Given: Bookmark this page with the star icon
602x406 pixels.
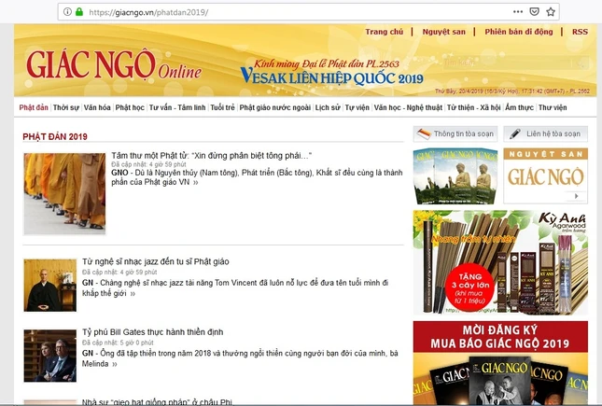Looking at the screenshot, I should tap(551, 12).
